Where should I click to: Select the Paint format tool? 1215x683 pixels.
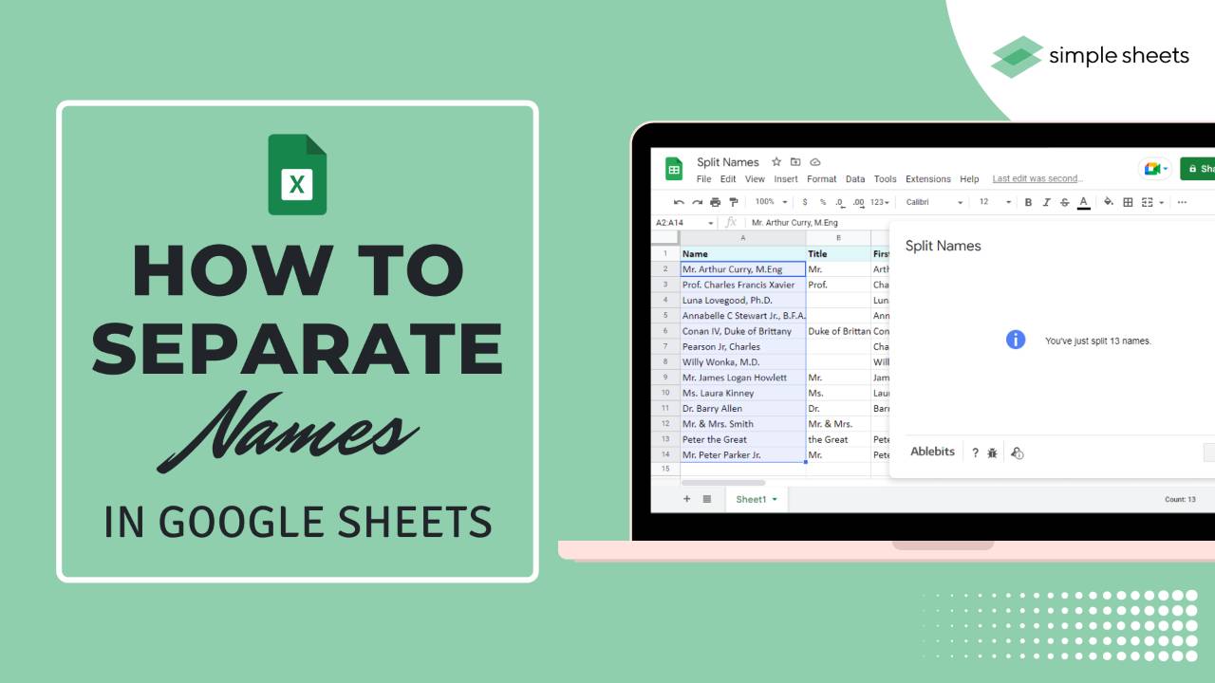coord(734,202)
